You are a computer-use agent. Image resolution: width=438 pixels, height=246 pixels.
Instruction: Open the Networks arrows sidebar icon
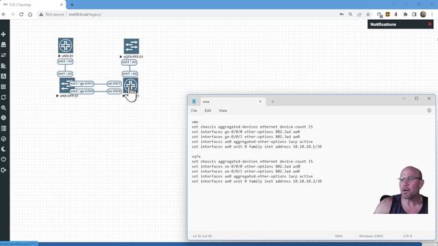(3, 55)
